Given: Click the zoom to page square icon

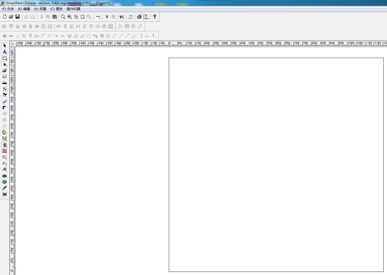Looking at the screenshot, I should click(82, 17).
